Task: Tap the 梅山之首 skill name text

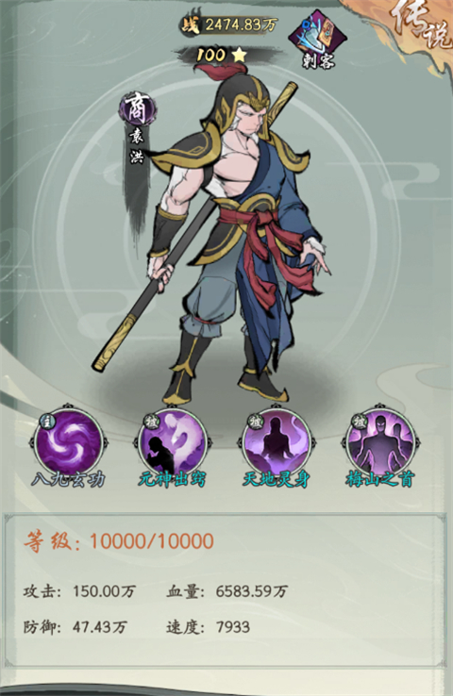Action: 380,480
